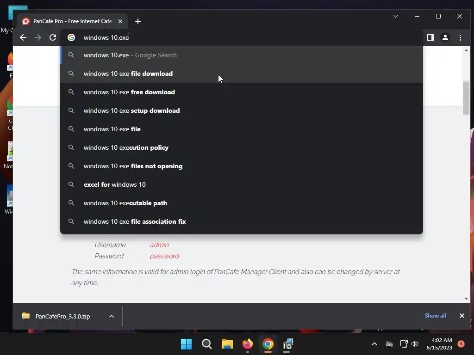Screen dimensions: 474x355
Task: Click the page scrollbar thumb
Action: (466, 98)
